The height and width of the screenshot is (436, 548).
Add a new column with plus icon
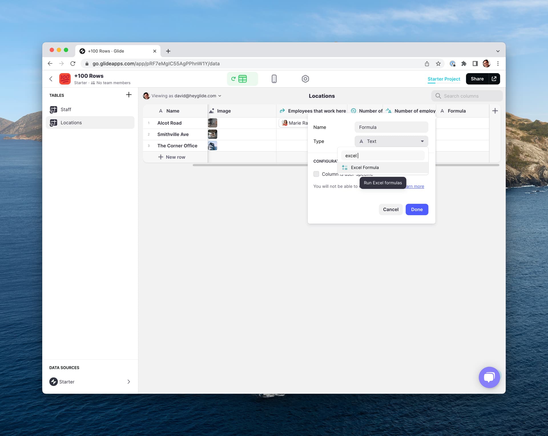point(495,111)
